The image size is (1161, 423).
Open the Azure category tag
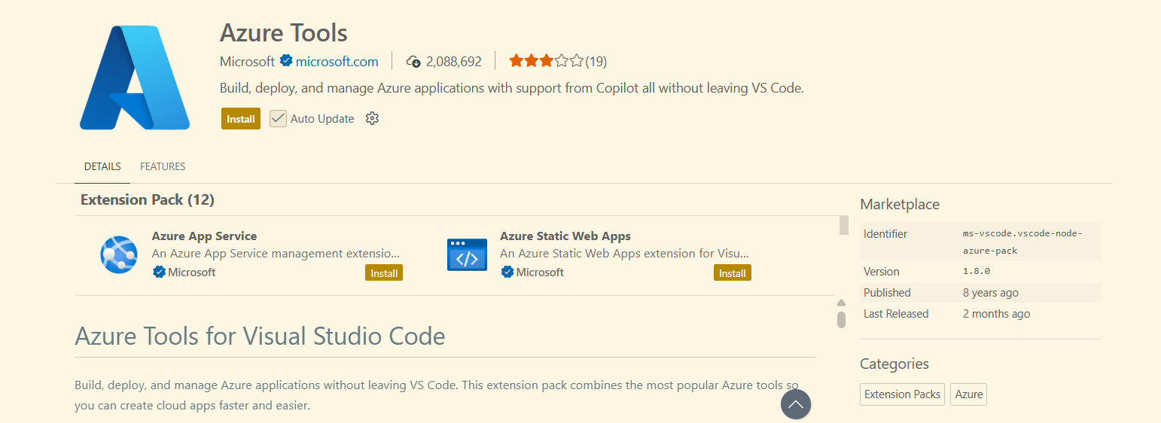tap(969, 394)
